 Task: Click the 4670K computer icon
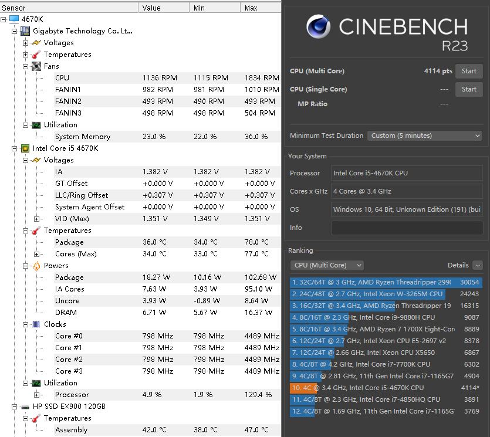point(14,19)
